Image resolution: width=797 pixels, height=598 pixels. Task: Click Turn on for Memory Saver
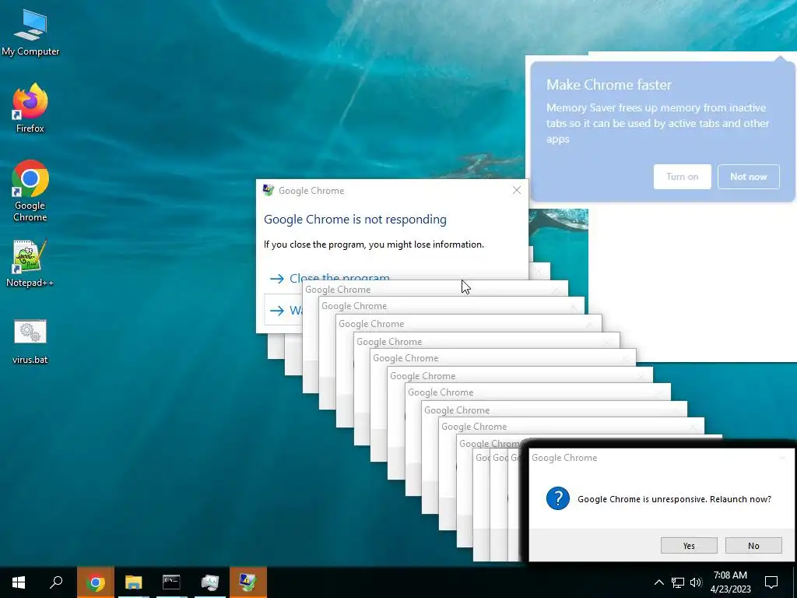[x=682, y=177]
